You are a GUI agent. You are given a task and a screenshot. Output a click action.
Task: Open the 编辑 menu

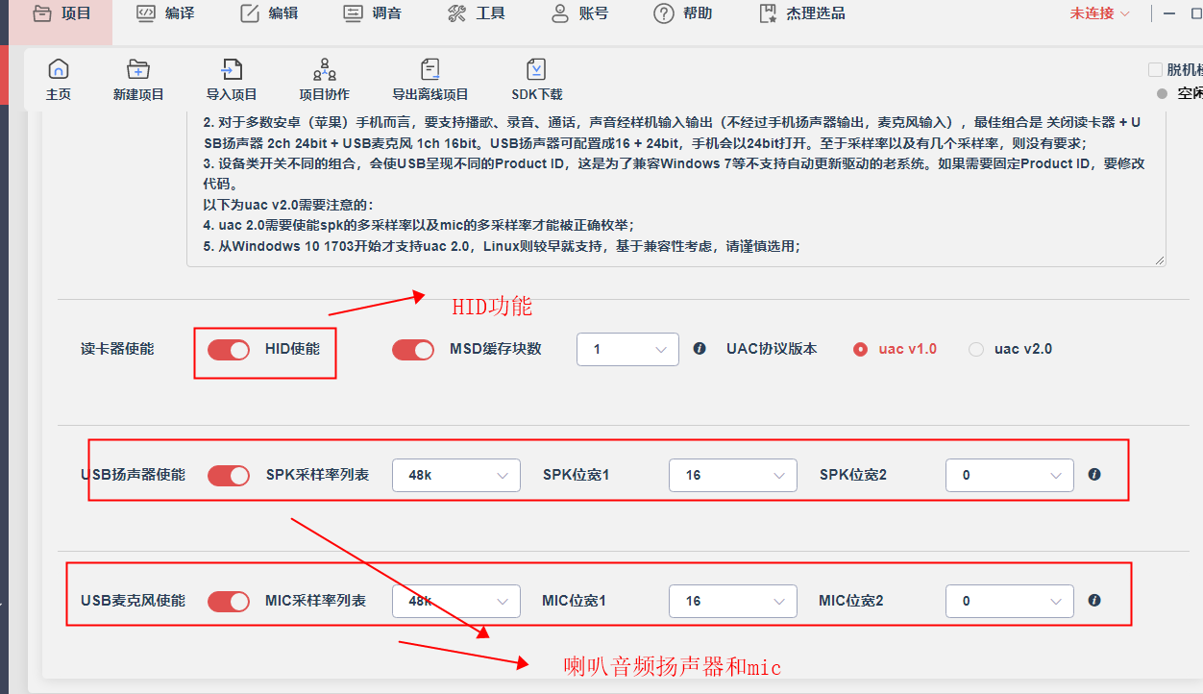coord(268,13)
